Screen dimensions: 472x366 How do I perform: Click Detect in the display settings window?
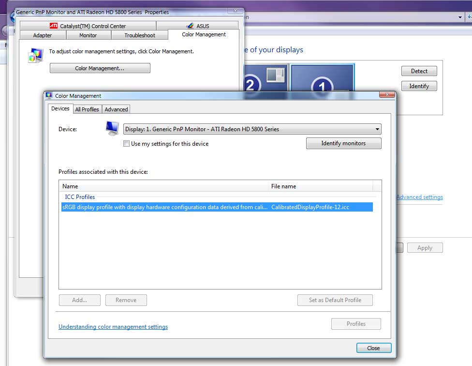(419, 71)
